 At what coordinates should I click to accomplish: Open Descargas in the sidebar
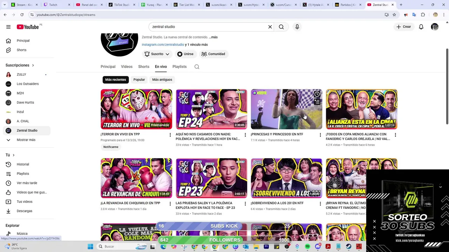coord(27,211)
